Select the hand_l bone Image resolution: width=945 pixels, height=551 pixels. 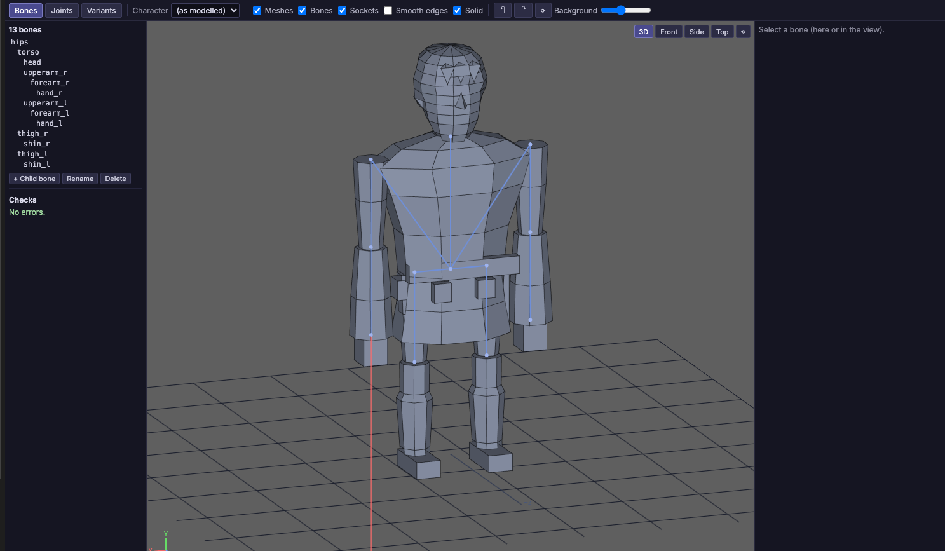tap(50, 123)
